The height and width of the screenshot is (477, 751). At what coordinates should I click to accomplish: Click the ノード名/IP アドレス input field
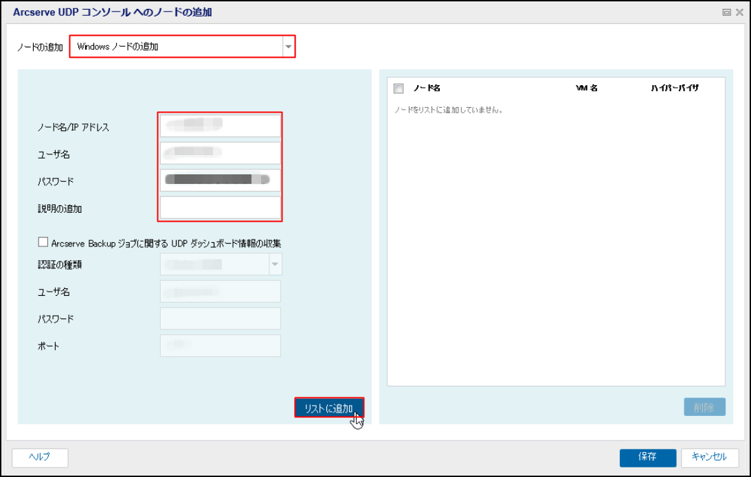pyautogui.click(x=221, y=126)
